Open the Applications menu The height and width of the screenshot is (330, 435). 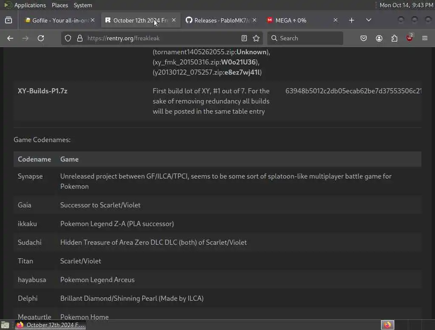[x=30, y=5]
